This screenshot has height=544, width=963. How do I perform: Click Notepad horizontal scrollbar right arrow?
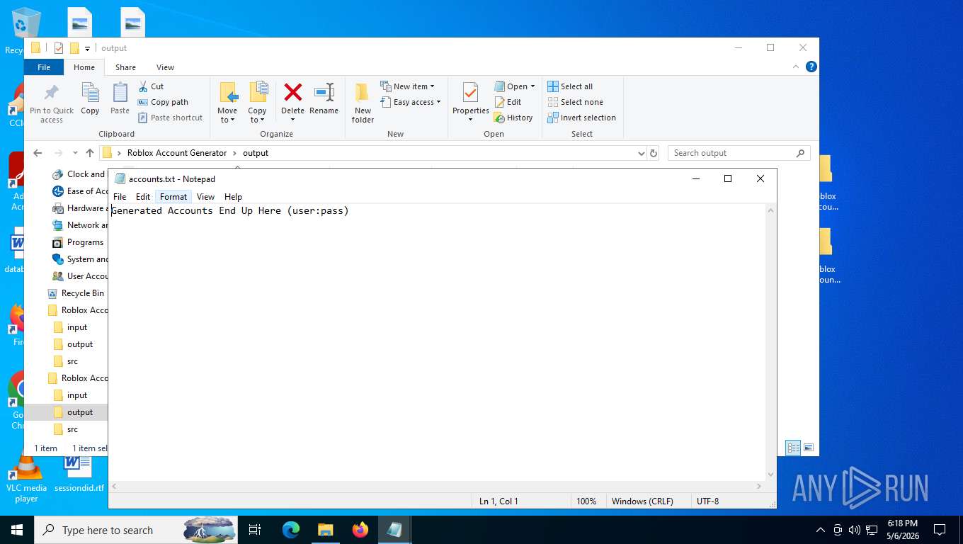click(x=760, y=486)
